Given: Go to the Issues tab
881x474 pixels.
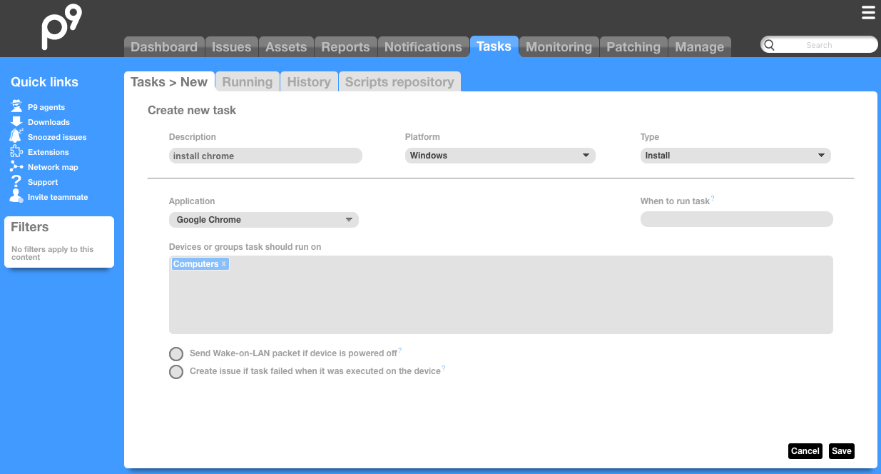Looking at the screenshot, I should 232,47.
